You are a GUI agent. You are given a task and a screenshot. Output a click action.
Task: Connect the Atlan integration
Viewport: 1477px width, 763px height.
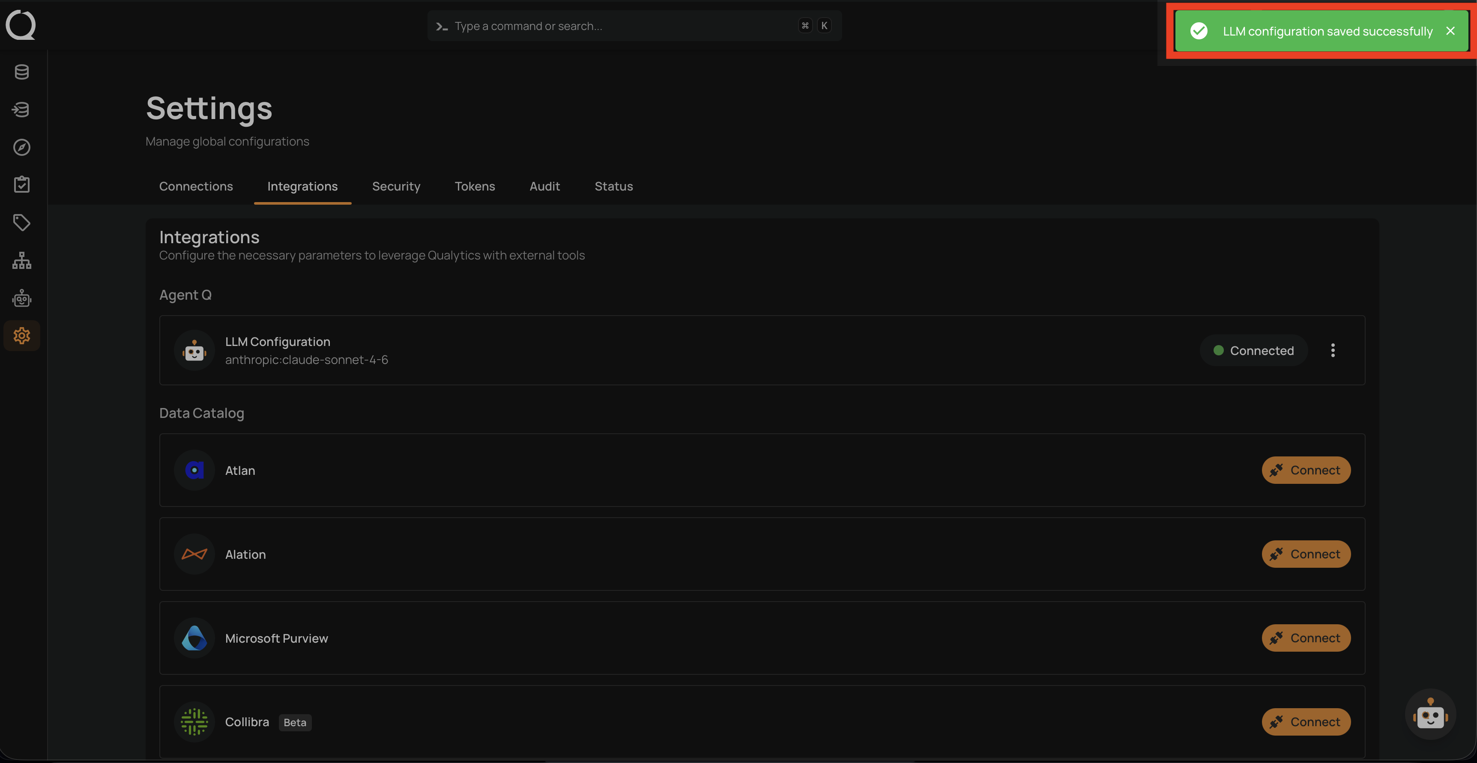(1306, 470)
